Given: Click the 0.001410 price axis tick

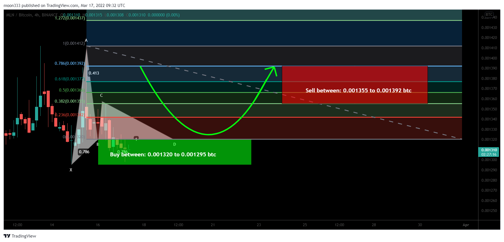Looking at the screenshot, I should pos(489,48).
